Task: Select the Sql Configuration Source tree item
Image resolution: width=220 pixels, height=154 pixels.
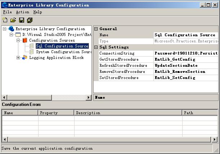Action: point(62,46)
